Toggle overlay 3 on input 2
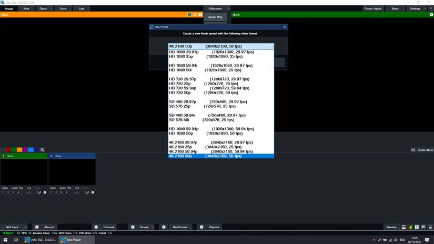The width and height of the screenshot is (434, 244). click(61, 192)
